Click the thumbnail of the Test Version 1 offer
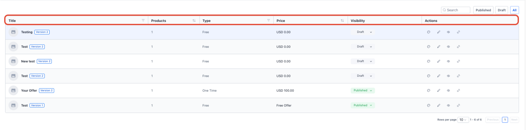The width and height of the screenshot is (526, 130). point(13,105)
